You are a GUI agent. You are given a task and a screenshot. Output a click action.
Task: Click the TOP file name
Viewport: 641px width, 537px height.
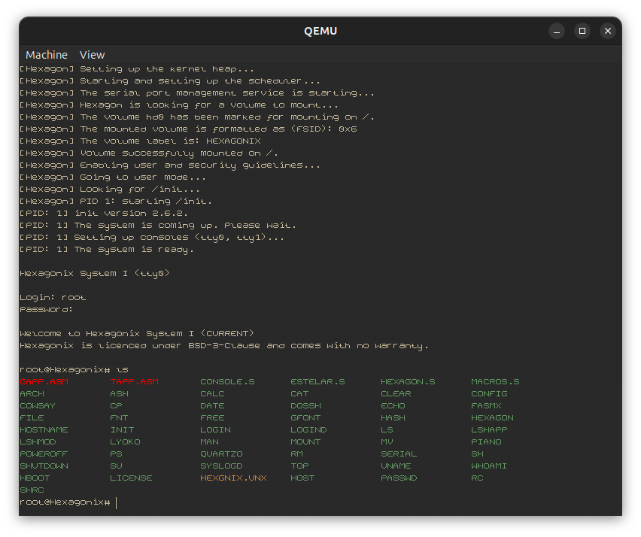tap(299, 466)
